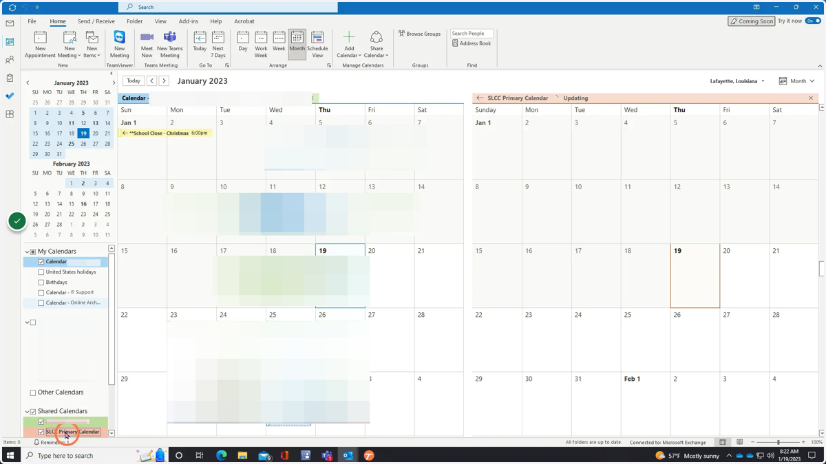Screen dimensions: 826x464
Task: Open the Add Calendar dropdown
Action: point(349,45)
